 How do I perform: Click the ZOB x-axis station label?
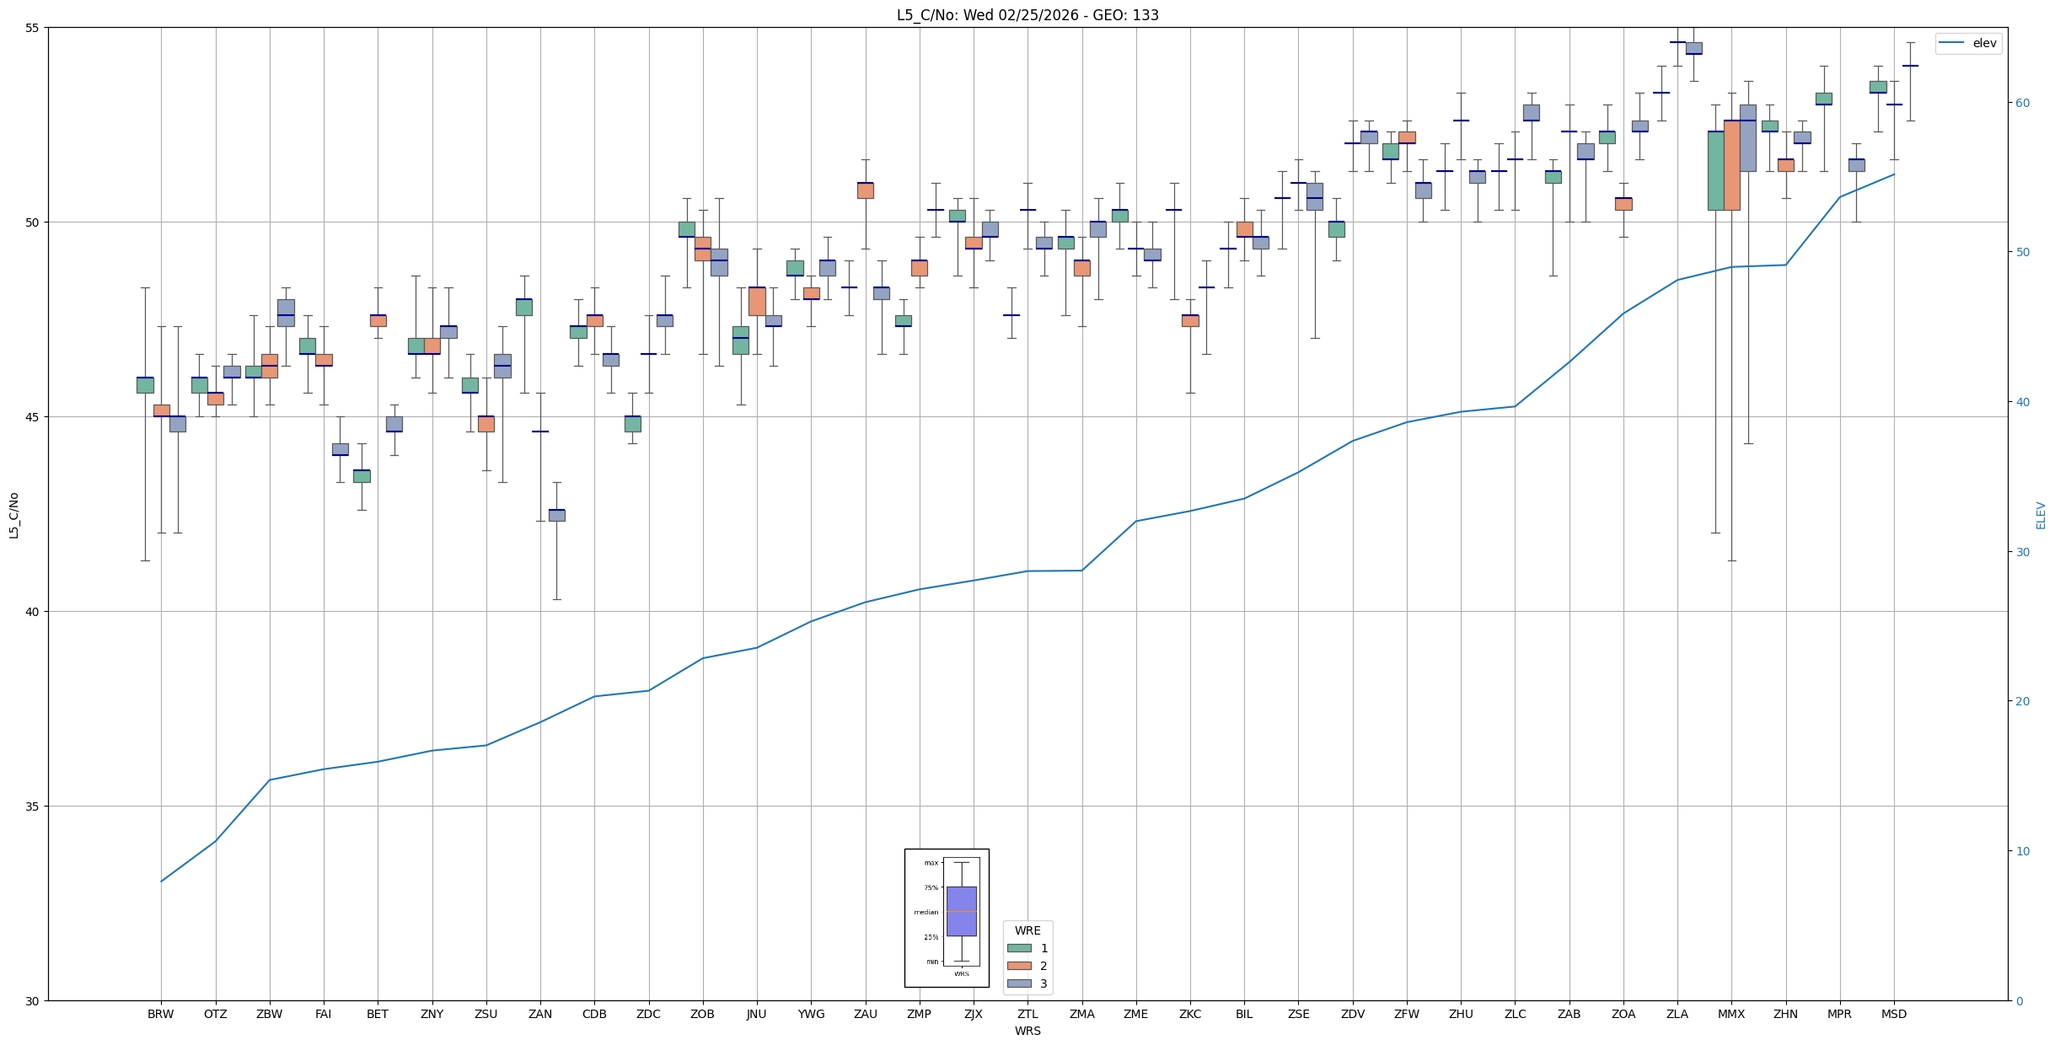coord(702,1014)
